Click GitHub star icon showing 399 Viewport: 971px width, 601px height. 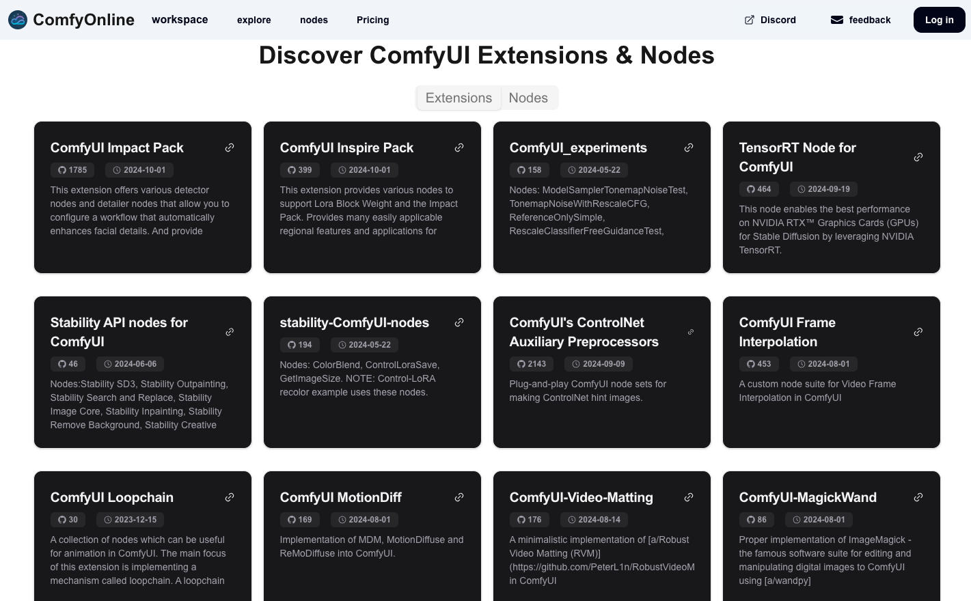pos(292,170)
